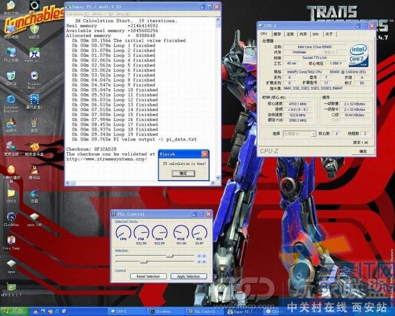Select the 我的文档 desktop icon
This screenshot has height=316, width=395.
11,8
